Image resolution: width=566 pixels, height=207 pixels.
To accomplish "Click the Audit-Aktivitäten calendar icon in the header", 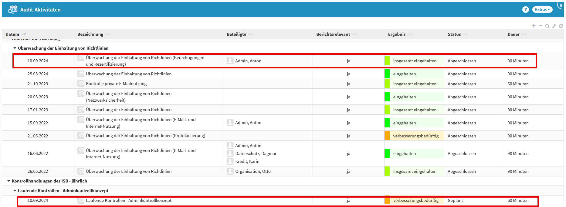I will pyautogui.click(x=12, y=10).
